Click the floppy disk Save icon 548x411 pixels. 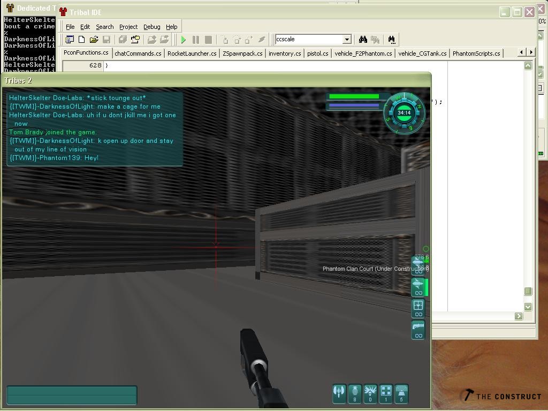(106, 40)
